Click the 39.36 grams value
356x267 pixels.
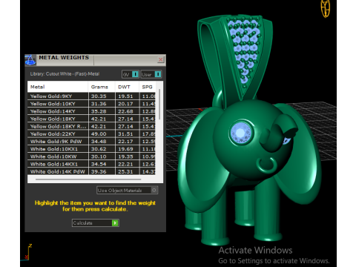(99, 171)
